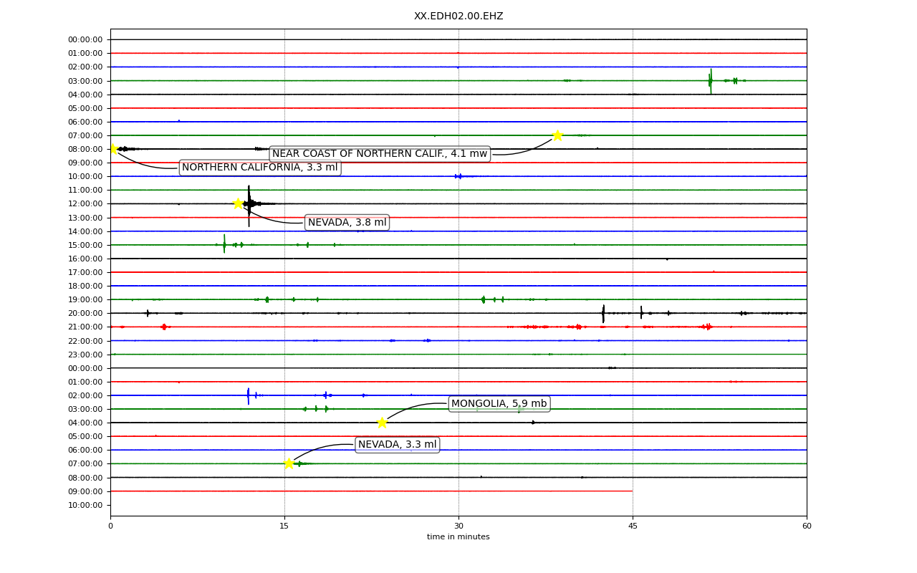The width and height of the screenshot is (917, 573).
Task: Click the 45 tick label on time axis
Action: [x=633, y=526]
